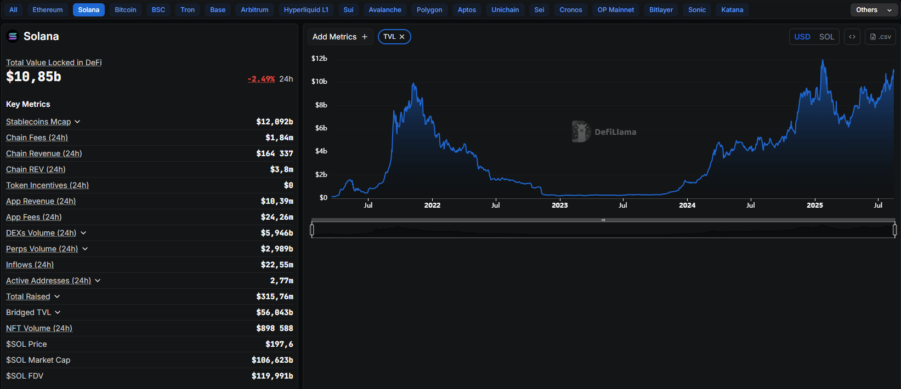Open the Others chains dropdown

[874, 10]
